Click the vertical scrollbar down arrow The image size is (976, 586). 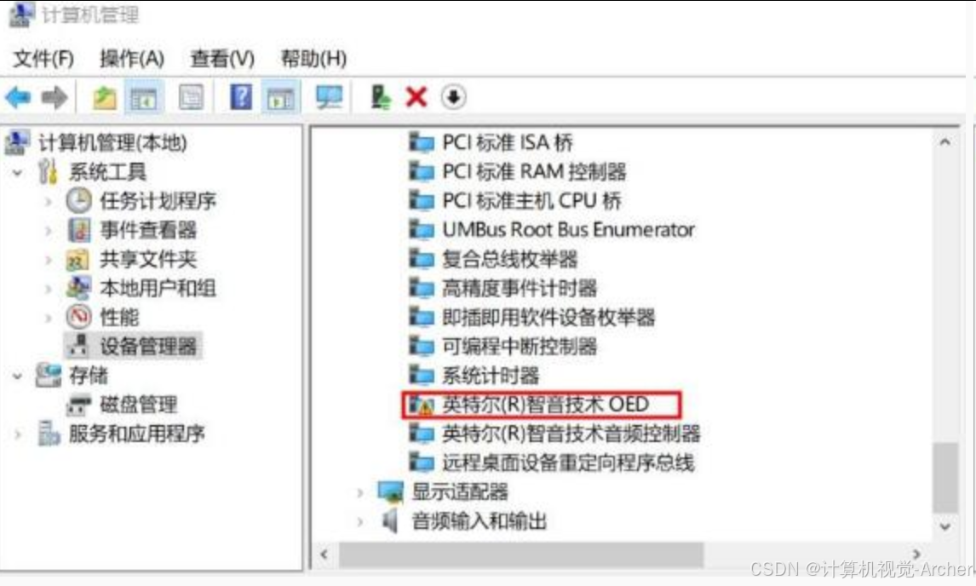click(x=944, y=527)
